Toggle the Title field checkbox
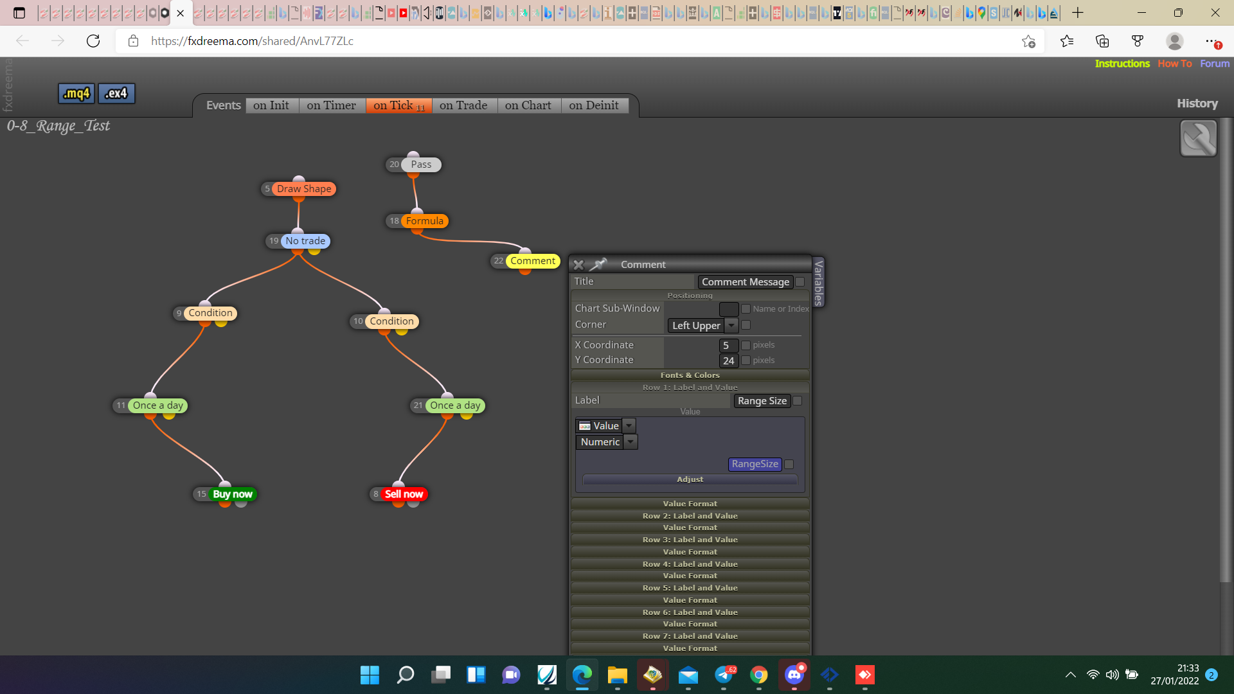The width and height of the screenshot is (1234, 694). 800,281
